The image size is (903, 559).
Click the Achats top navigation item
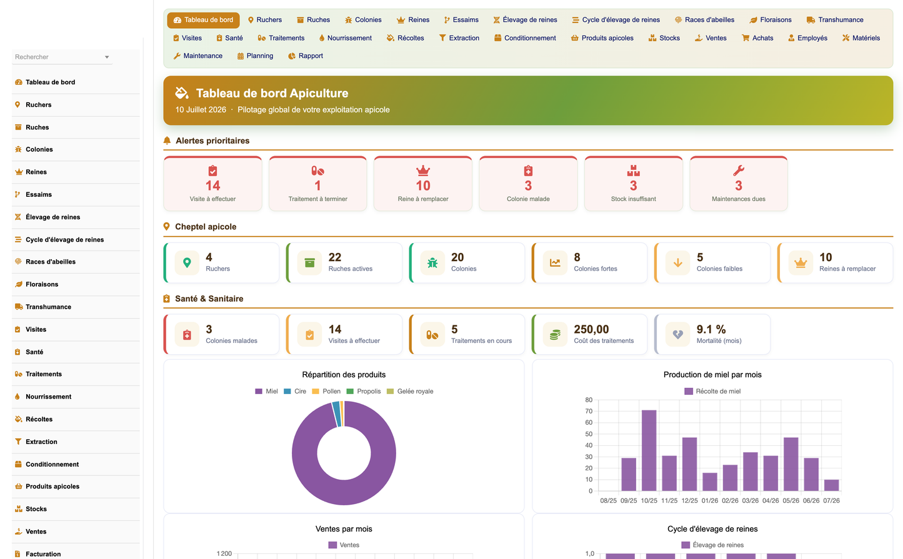(x=757, y=38)
